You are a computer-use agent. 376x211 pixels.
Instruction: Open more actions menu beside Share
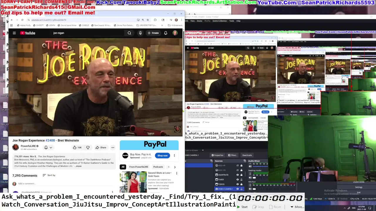point(113,147)
